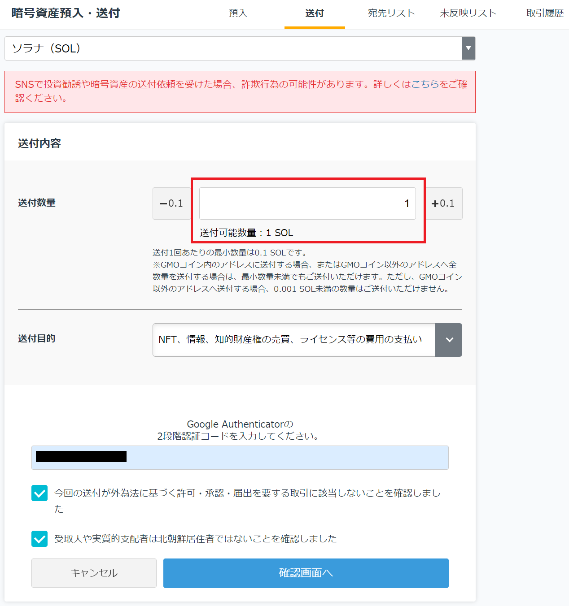Open the 宛先リスト tab

click(x=391, y=13)
